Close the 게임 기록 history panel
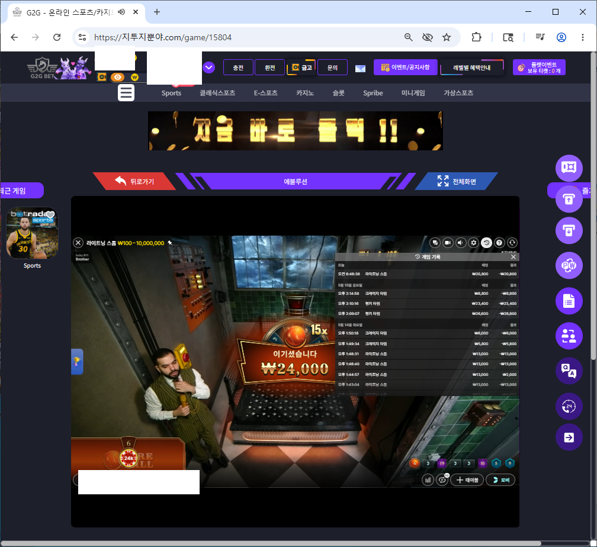Viewport: 597px width, 547px height. click(513, 257)
